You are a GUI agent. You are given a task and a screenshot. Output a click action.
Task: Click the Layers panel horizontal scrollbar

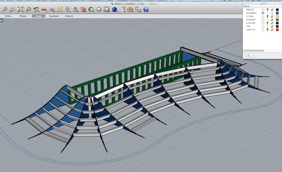pos(254,51)
